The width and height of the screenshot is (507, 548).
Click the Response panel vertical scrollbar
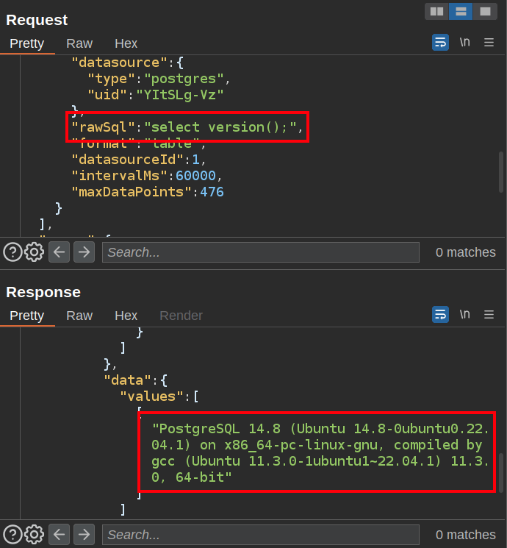501,472
